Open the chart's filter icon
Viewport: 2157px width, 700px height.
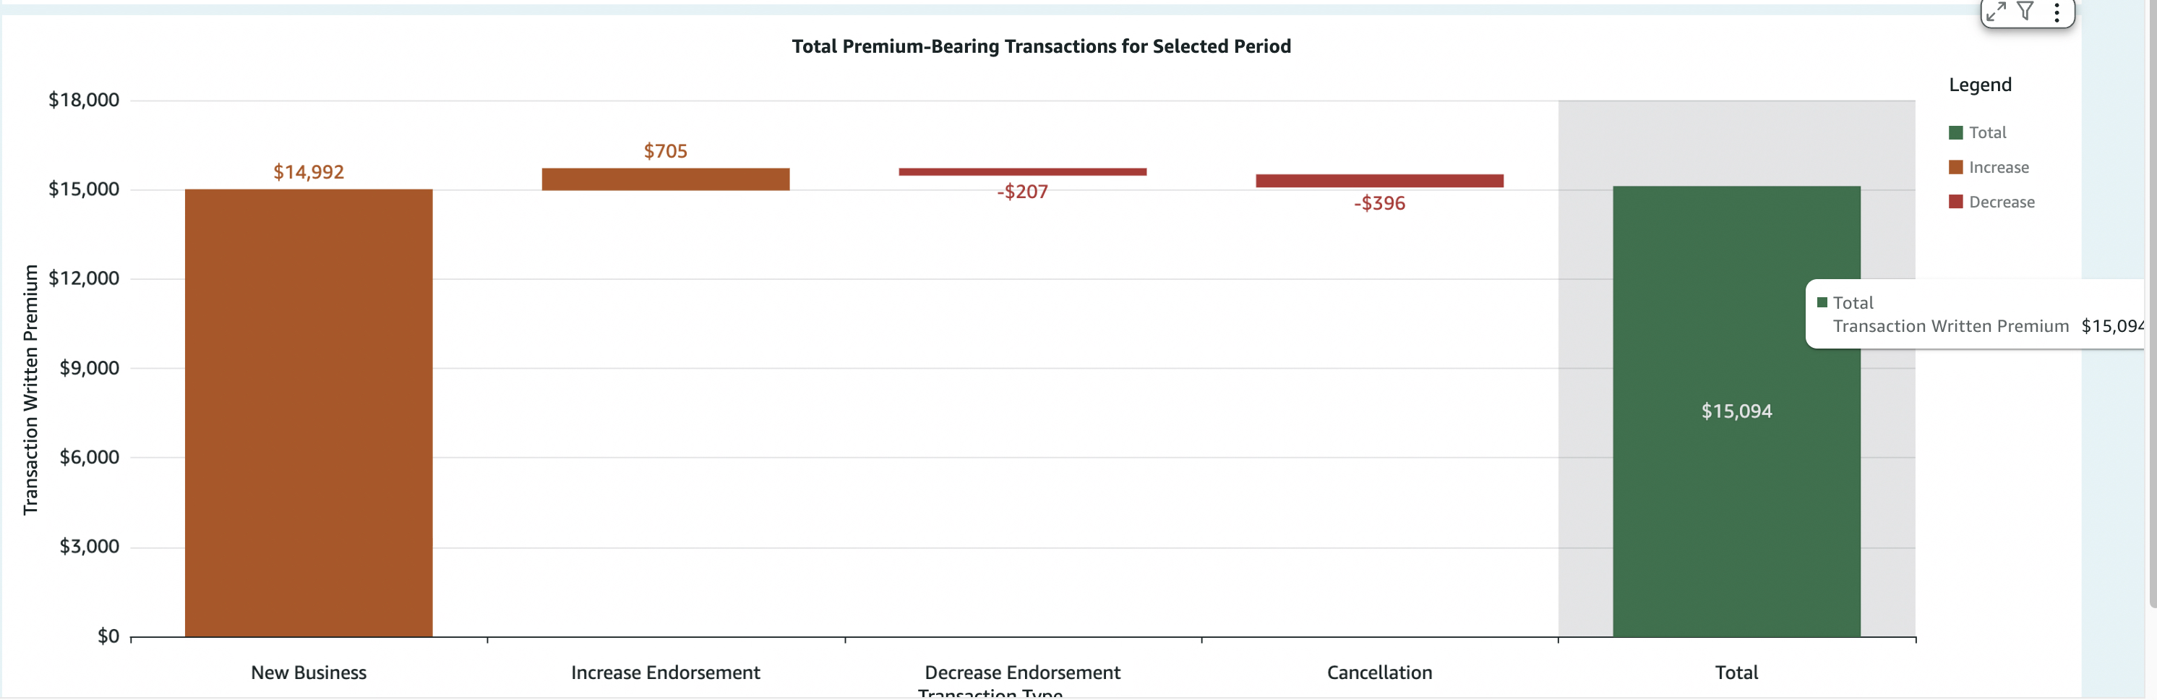[2025, 11]
